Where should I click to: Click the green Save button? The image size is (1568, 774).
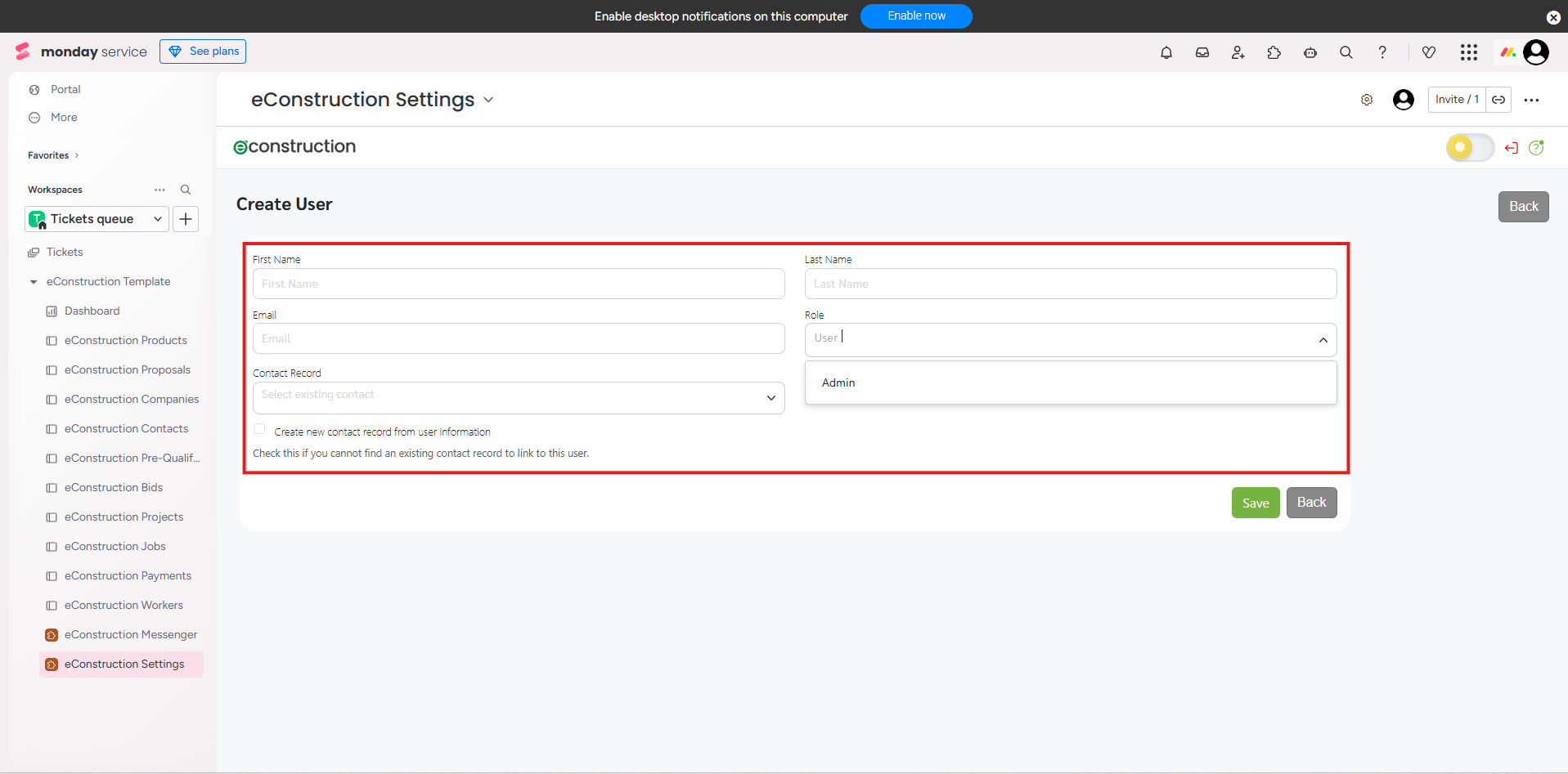pyautogui.click(x=1255, y=503)
